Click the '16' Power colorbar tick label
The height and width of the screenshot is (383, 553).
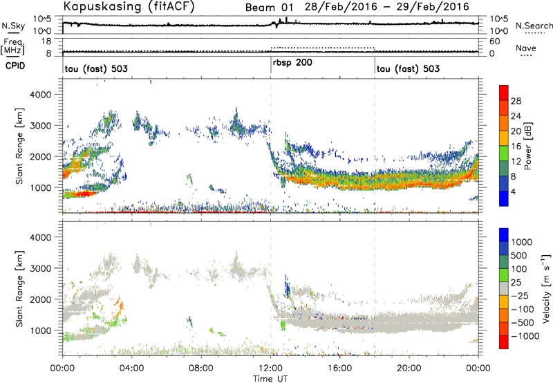(x=516, y=147)
